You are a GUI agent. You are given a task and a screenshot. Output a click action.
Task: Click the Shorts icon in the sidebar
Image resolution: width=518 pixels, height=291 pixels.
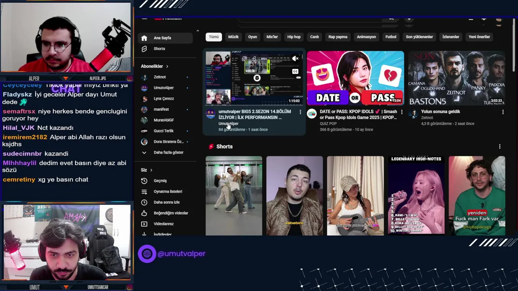point(144,48)
